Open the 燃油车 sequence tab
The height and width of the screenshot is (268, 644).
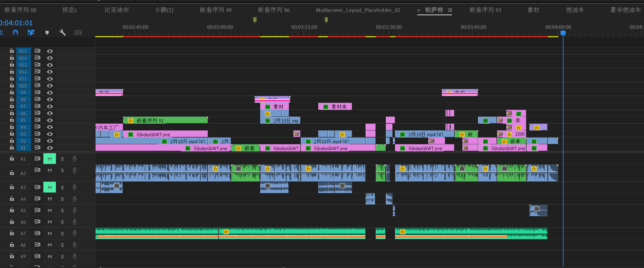pos(575,10)
